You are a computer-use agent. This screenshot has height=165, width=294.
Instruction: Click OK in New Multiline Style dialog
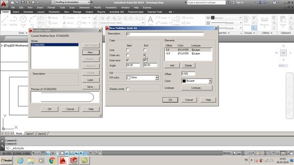click(170, 100)
